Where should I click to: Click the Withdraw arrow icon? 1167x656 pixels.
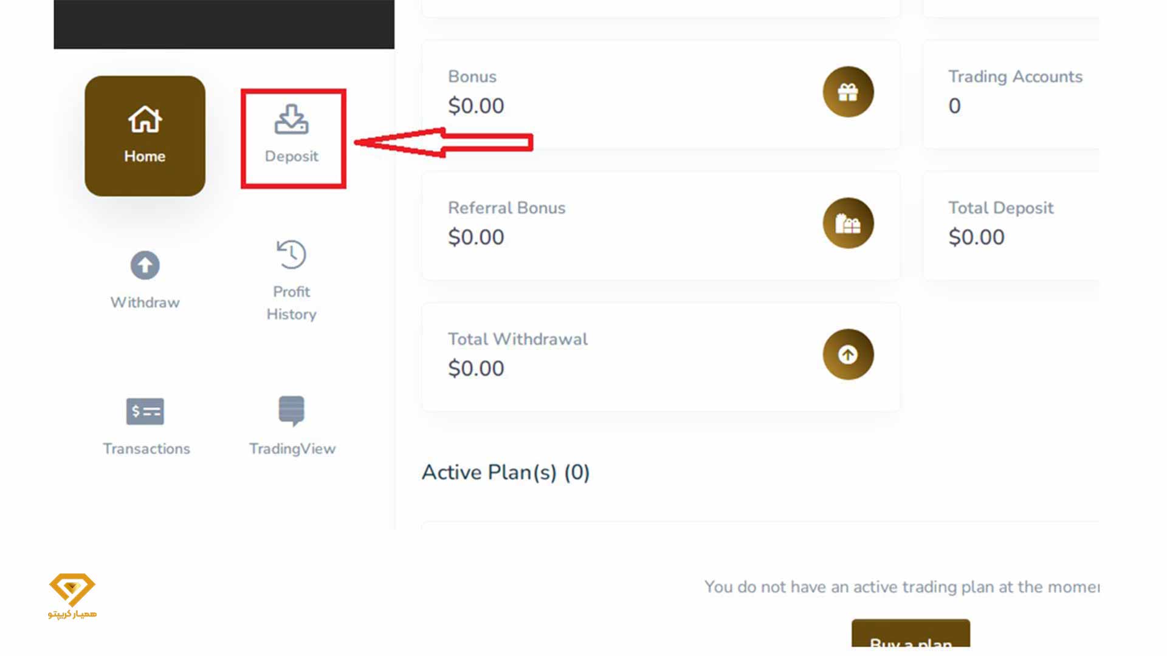tap(145, 265)
